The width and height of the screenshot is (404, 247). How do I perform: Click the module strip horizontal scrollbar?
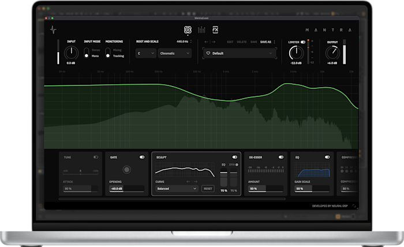click(x=172, y=199)
